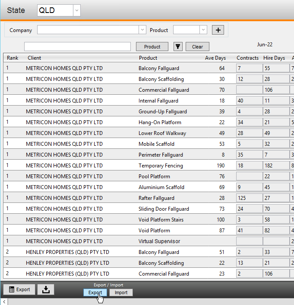Select the Mobile Scaffold row
The height and width of the screenshot is (305, 294).
149,144
